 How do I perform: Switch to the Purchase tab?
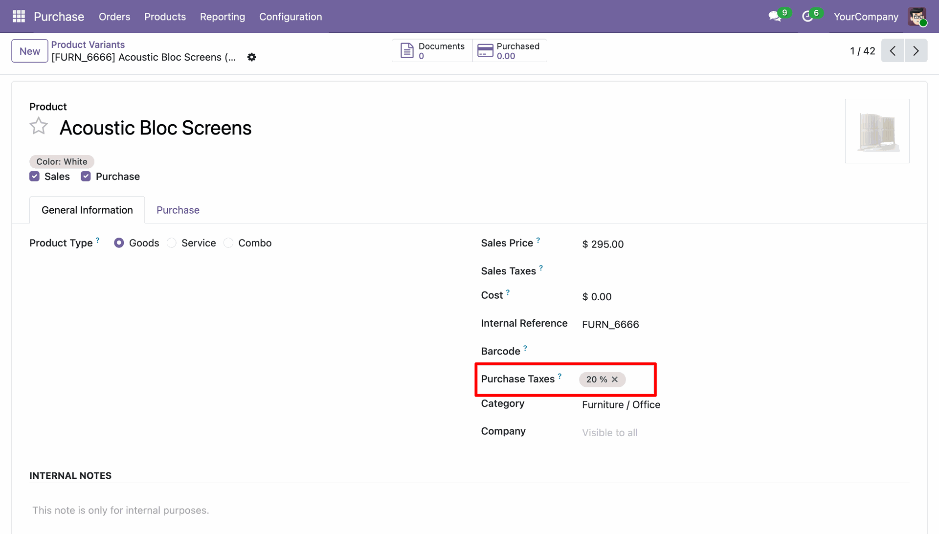tap(178, 210)
